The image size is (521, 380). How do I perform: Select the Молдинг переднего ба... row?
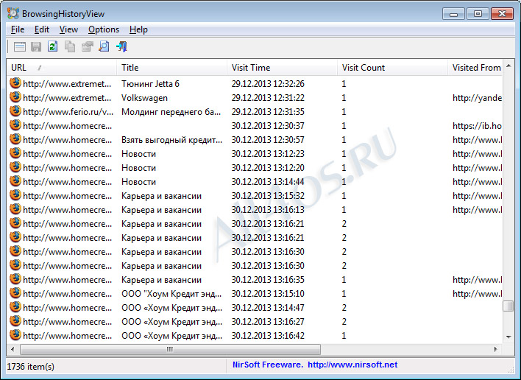pyautogui.click(x=255, y=112)
